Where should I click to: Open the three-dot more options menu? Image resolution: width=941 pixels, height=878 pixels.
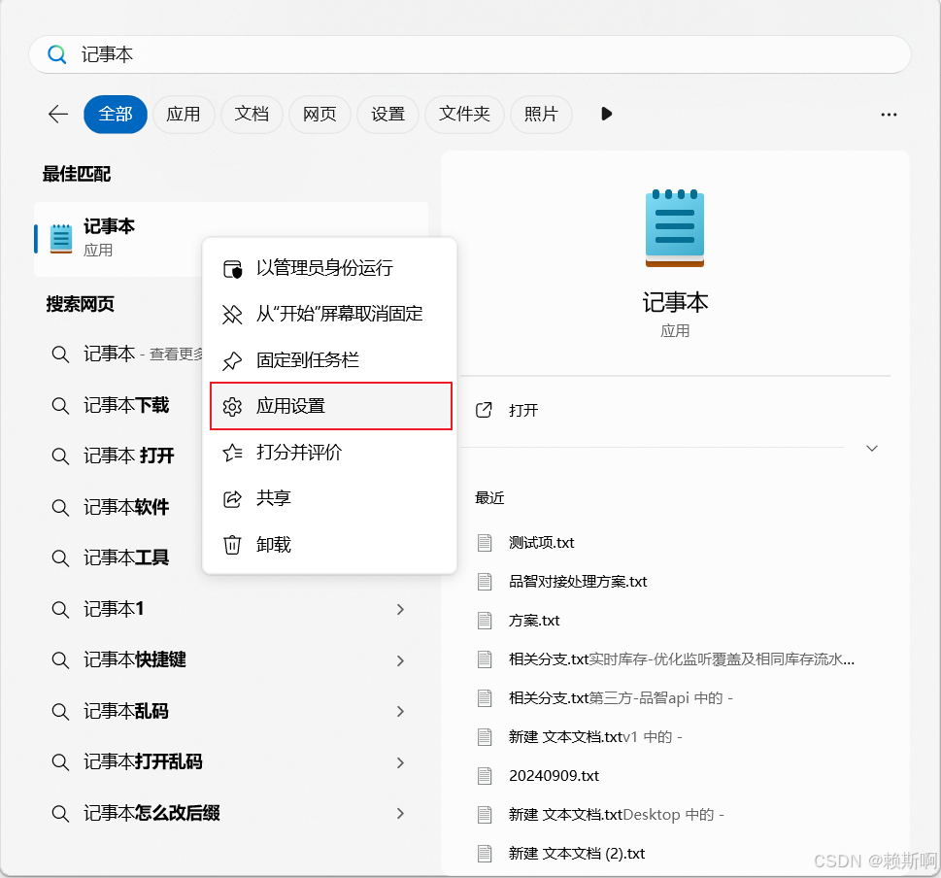tap(889, 115)
